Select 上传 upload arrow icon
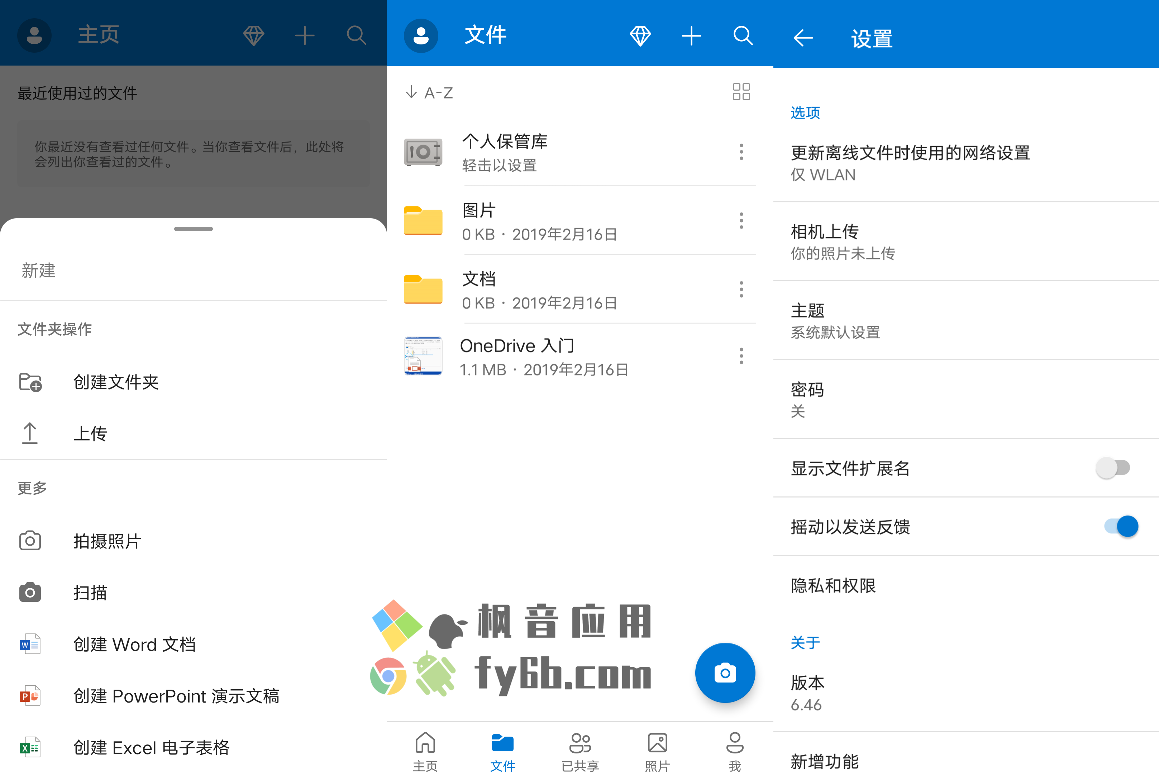This screenshot has width=1159, height=781. click(30, 433)
